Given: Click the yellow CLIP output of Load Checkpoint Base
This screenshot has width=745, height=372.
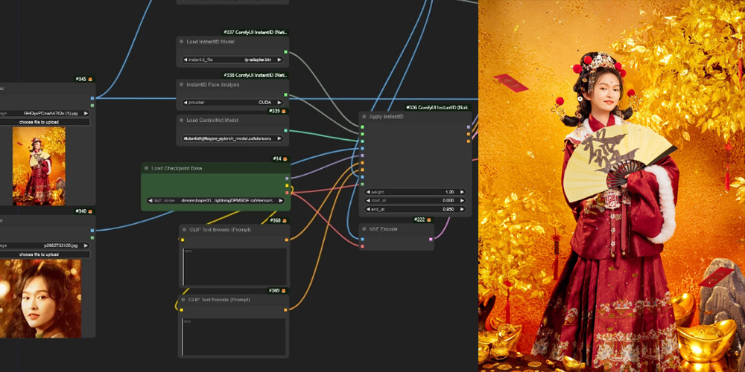Looking at the screenshot, I should [x=287, y=185].
